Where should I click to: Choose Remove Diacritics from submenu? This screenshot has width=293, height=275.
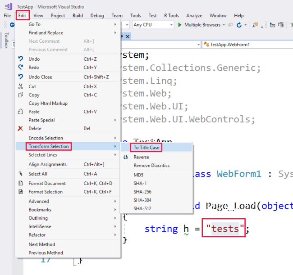[156, 165]
